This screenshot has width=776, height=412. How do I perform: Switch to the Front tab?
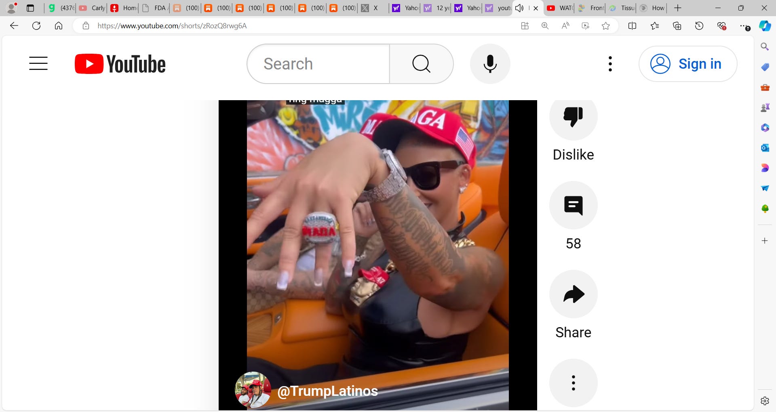tap(590, 8)
